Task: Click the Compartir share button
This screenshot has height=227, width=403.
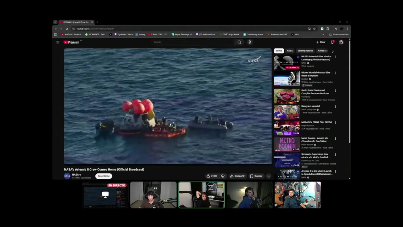Action: point(237,176)
